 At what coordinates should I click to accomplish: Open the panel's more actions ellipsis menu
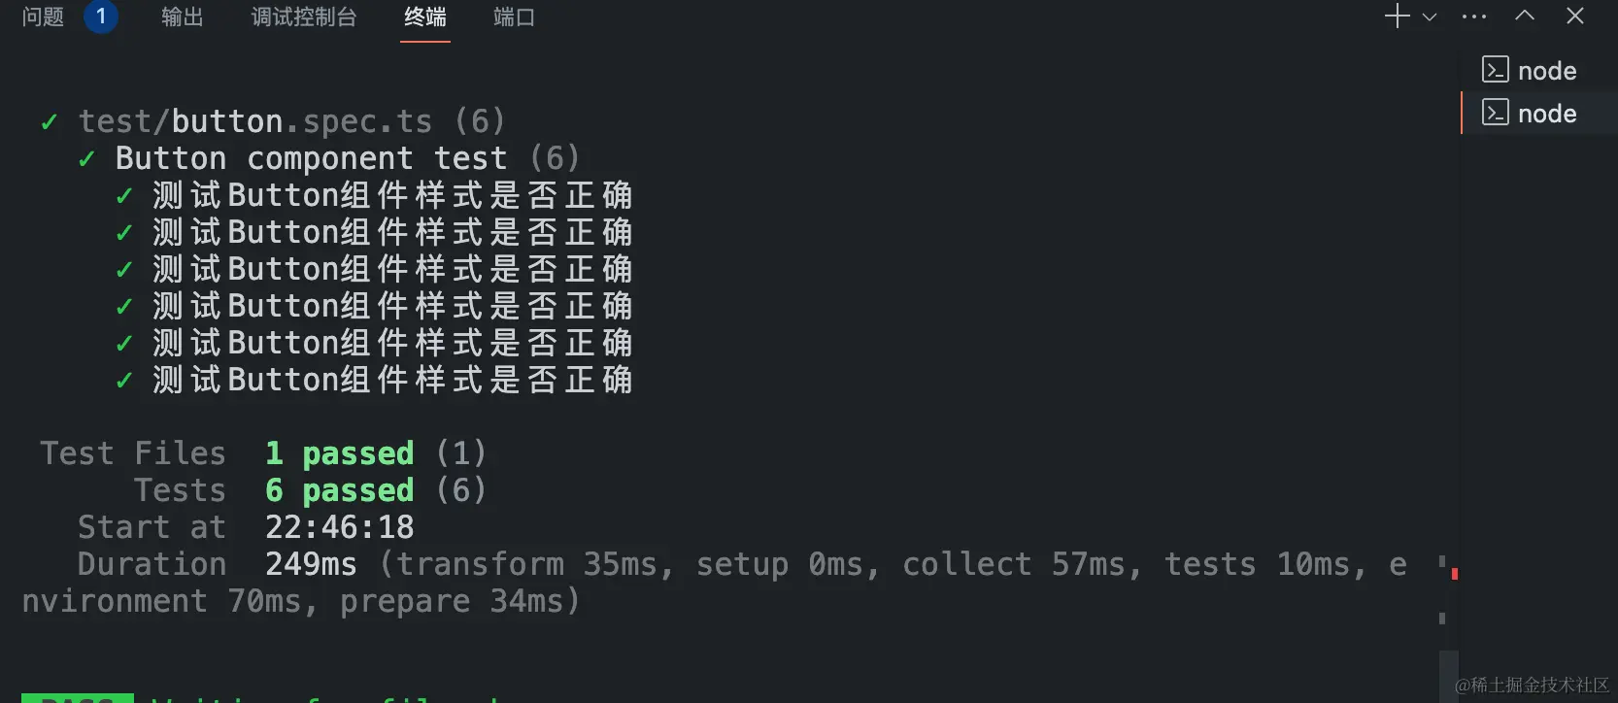(x=1474, y=17)
